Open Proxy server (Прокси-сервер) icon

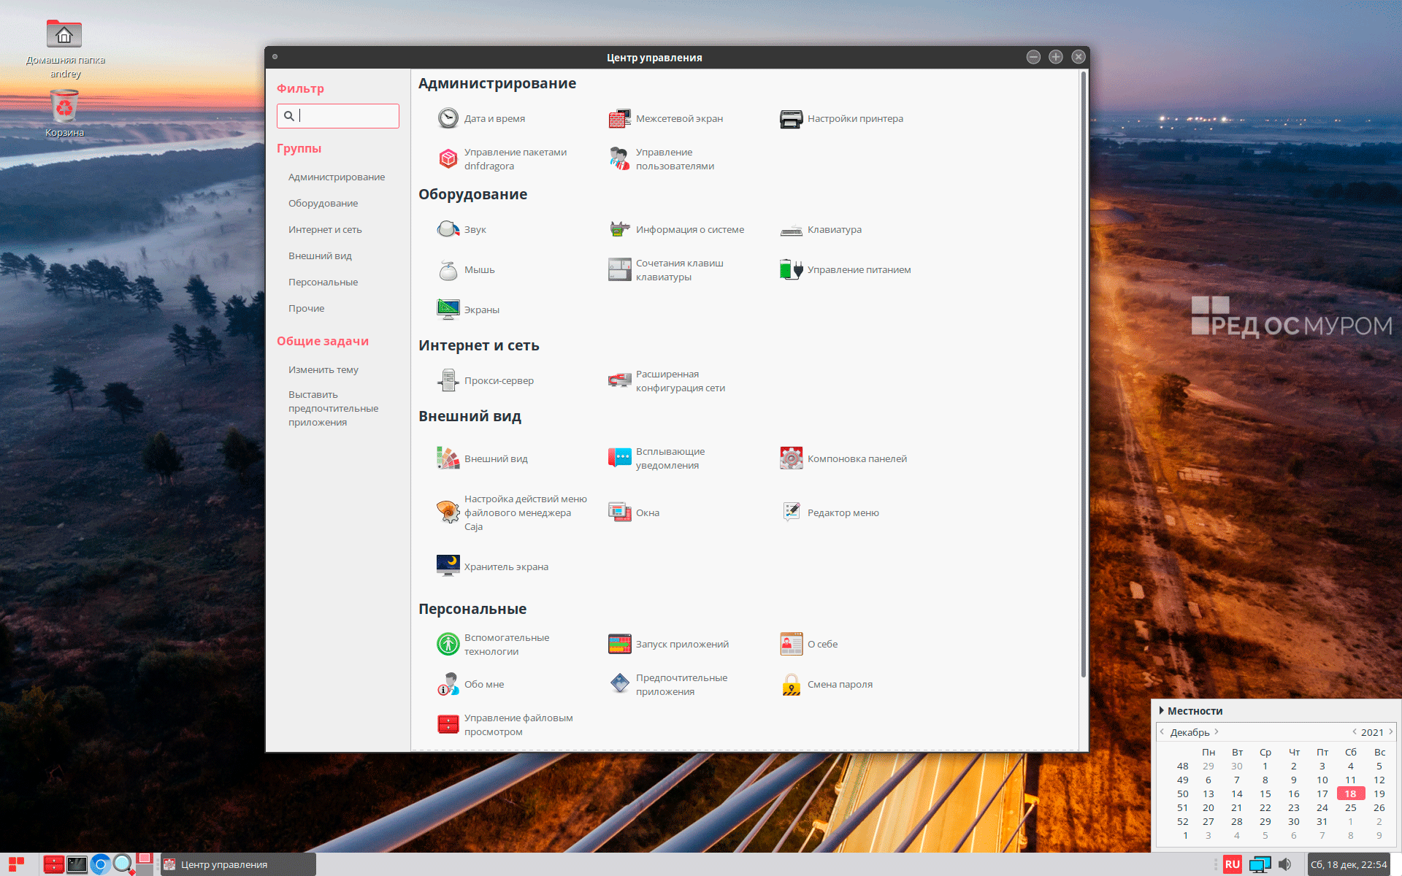(x=448, y=380)
